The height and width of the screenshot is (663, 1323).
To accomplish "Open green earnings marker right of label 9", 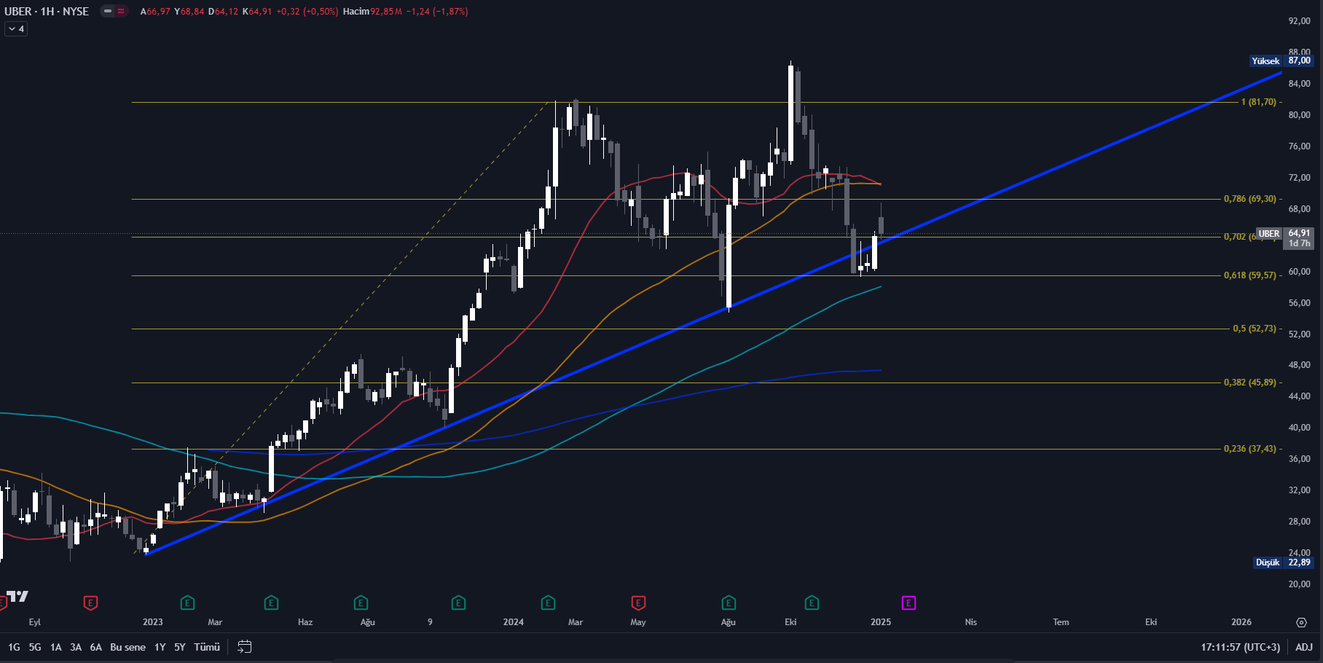I will coord(458,603).
